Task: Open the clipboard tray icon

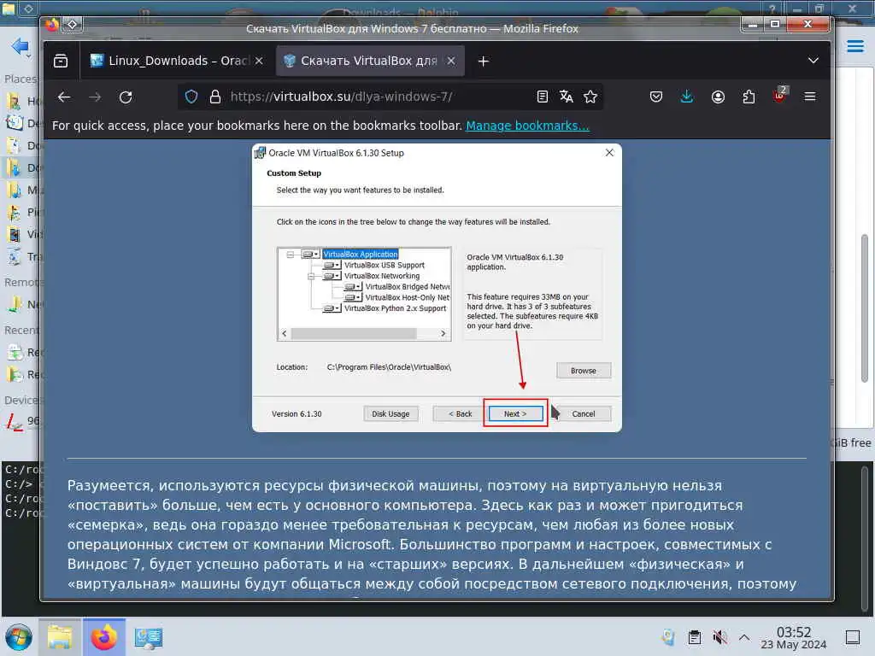Action: (x=694, y=637)
